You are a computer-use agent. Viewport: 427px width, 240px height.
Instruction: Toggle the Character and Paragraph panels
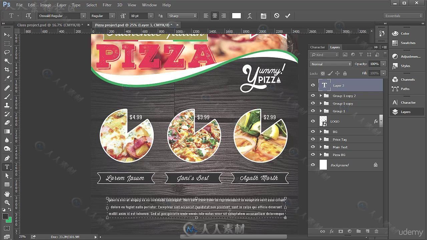click(264, 16)
